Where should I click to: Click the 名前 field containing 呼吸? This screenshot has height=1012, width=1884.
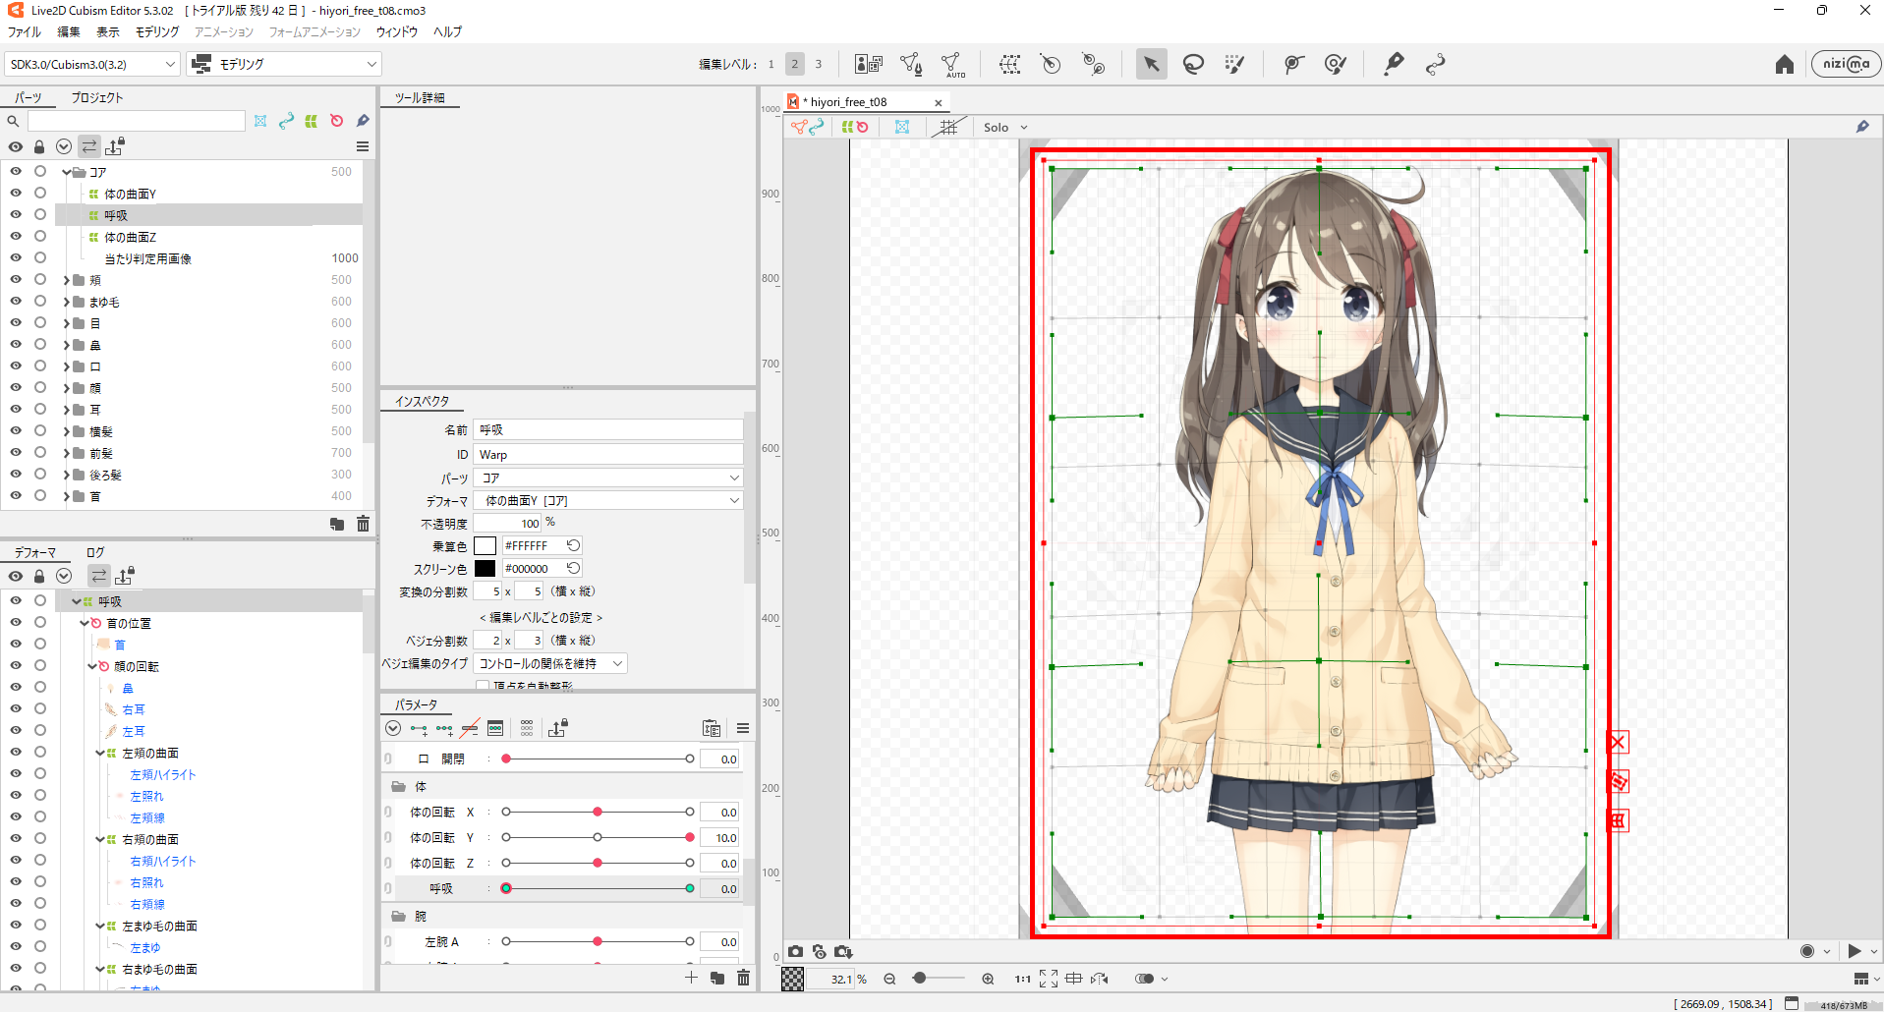tap(608, 429)
